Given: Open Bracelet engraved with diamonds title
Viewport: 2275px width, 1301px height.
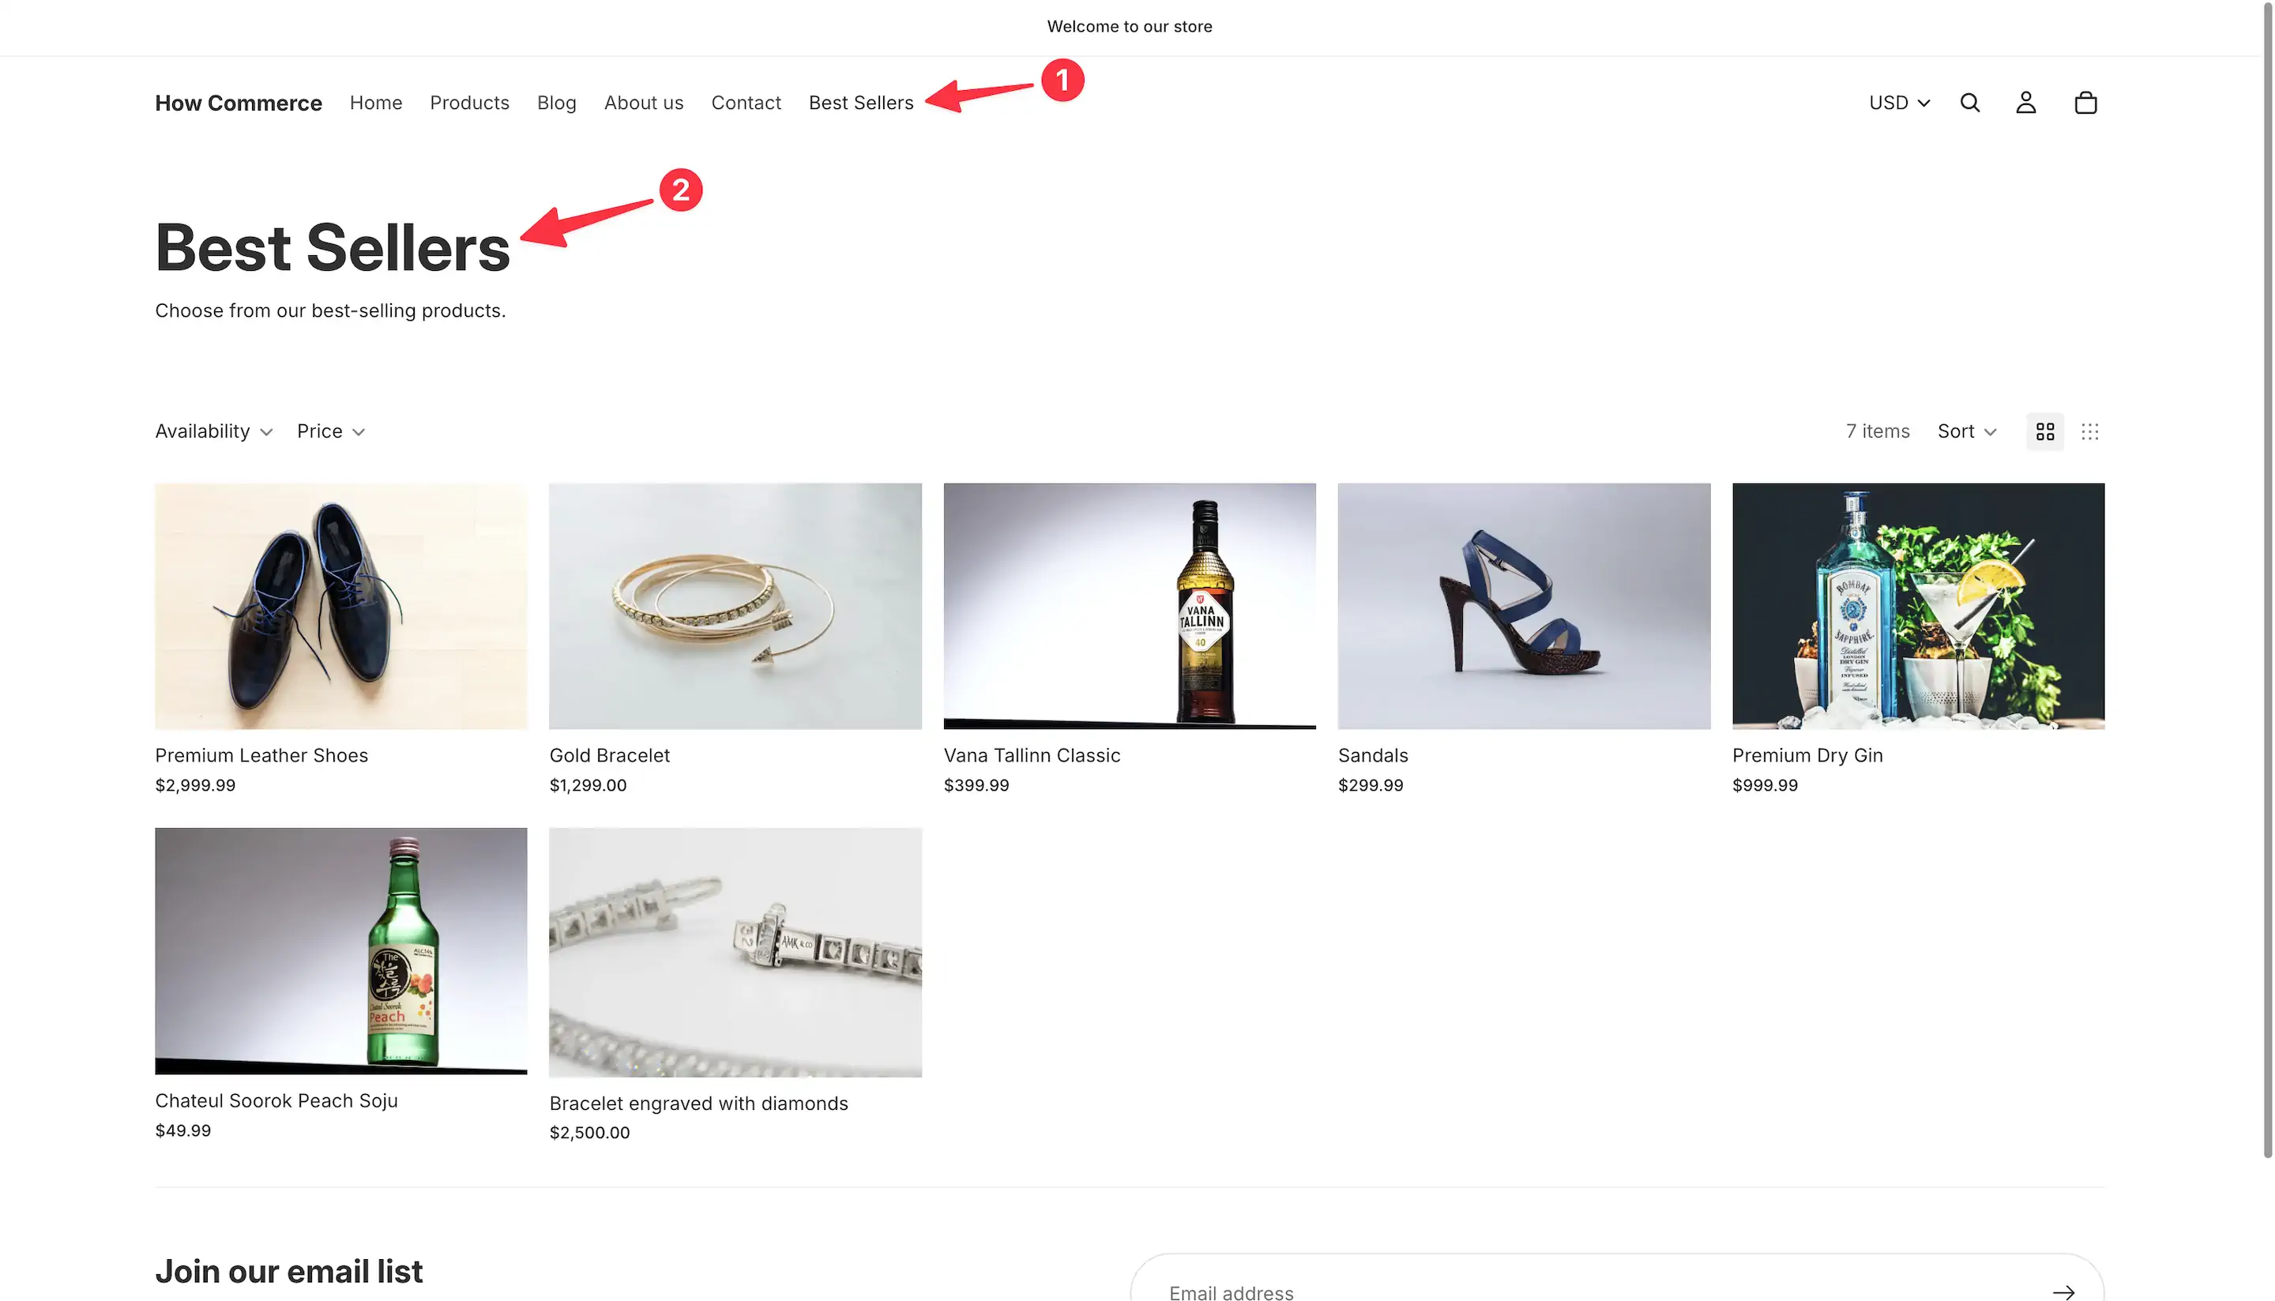Looking at the screenshot, I should 699,1104.
